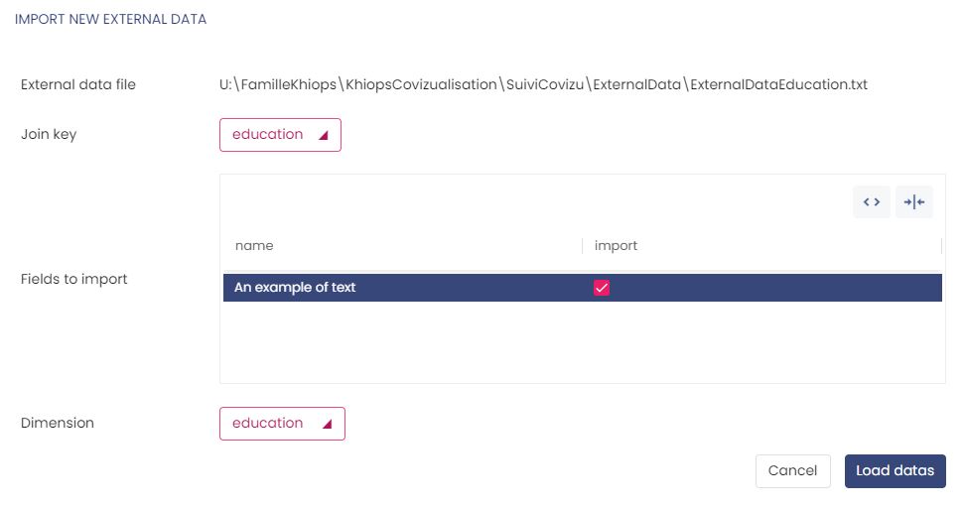Click the External data file label
The height and width of the screenshot is (509, 965).
[78, 84]
